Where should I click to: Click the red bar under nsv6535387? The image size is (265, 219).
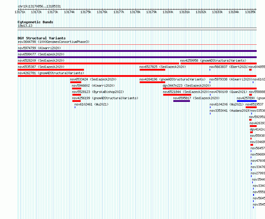(x=51, y=70)
